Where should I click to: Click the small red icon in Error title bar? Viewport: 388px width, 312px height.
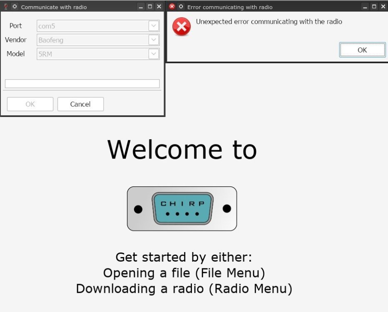coord(172,7)
